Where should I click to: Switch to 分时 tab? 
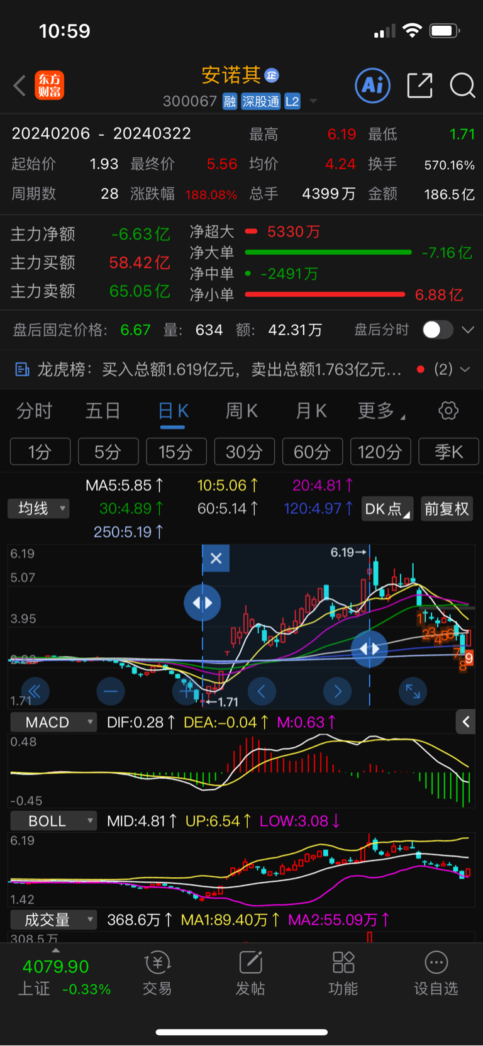[x=35, y=411]
